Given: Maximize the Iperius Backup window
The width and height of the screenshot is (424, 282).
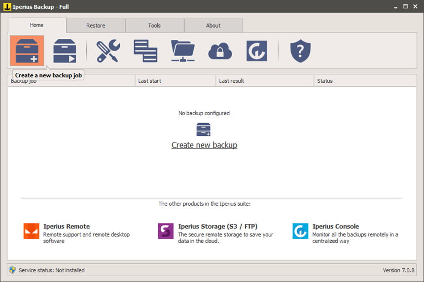Looking at the screenshot, I should coord(405,6).
